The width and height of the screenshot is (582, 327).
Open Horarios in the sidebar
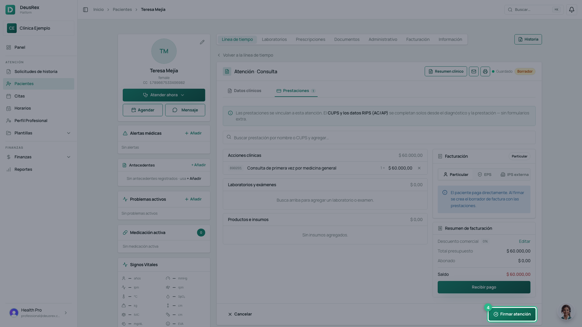pyautogui.click(x=38, y=108)
